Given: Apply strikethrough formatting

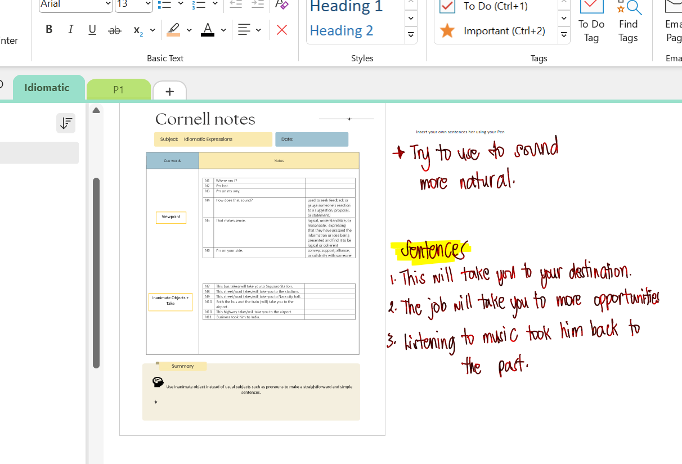Looking at the screenshot, I should click(x=115, y=30).
